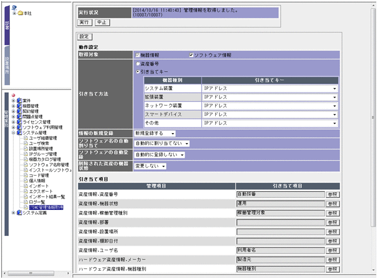The width and height of the screenshot is (378, 280).
Task: Click the document icon for インポート
Action: (25, 186)
